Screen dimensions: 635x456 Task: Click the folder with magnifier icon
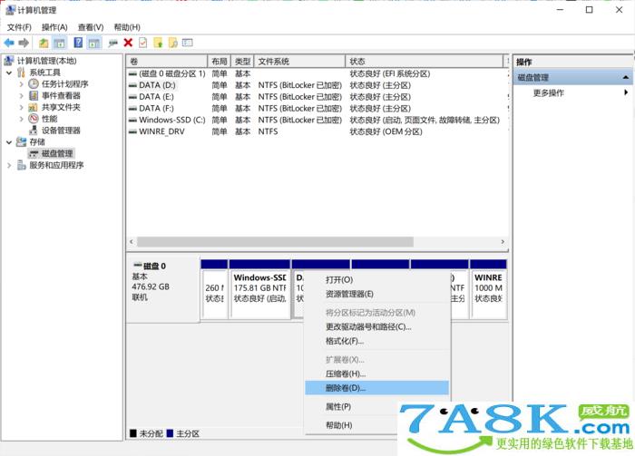pos(173,43)
